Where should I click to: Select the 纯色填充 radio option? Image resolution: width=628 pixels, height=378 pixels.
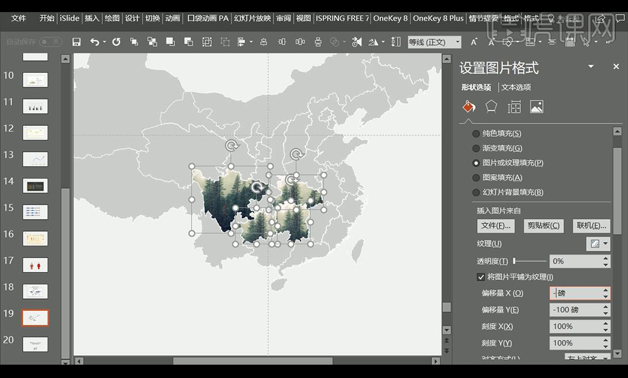(x=476, y=134)
